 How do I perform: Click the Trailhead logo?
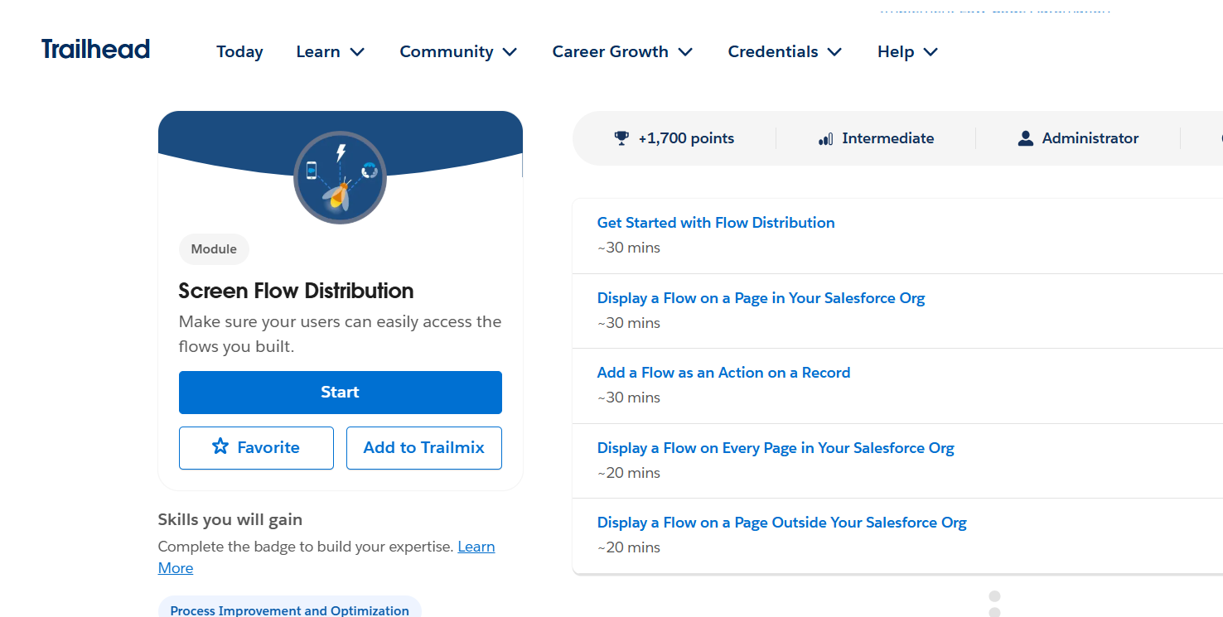tap(96, 50)
